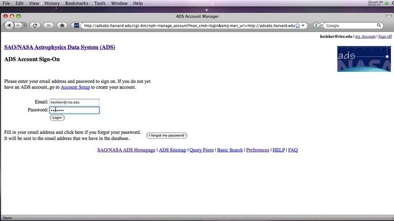Click the keckker@rice.edu text in page header

tap(336, 36)
